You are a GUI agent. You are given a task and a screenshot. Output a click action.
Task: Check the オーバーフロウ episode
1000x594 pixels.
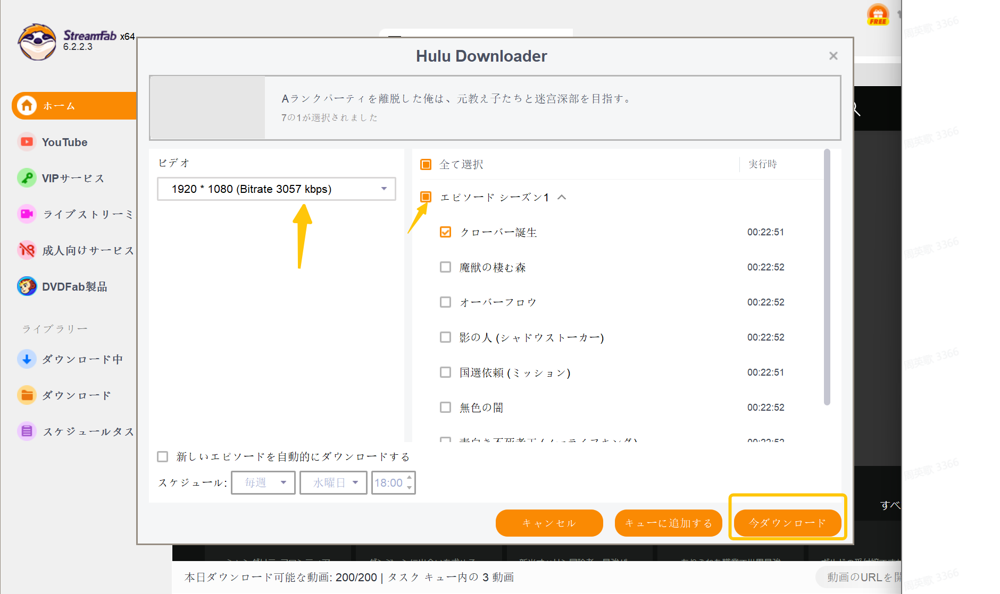(445, 302)
